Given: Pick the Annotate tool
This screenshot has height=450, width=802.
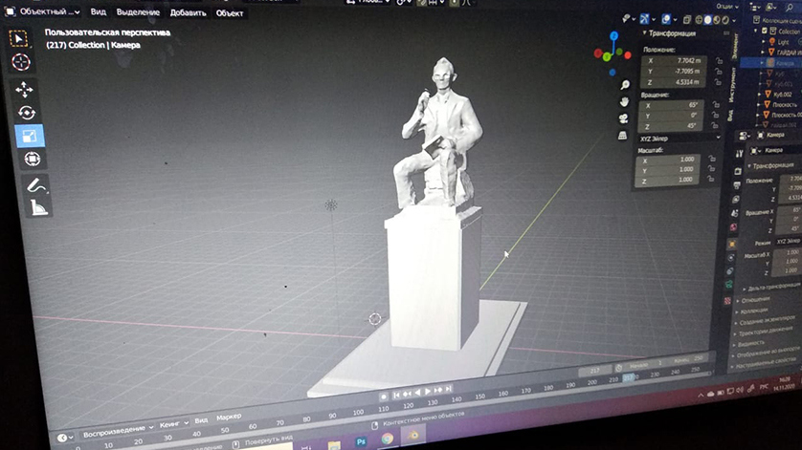Looking at the screenshot, I should pos(35,184).
